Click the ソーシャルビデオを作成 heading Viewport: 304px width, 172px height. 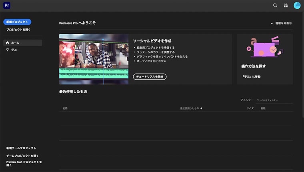[152, 41]
